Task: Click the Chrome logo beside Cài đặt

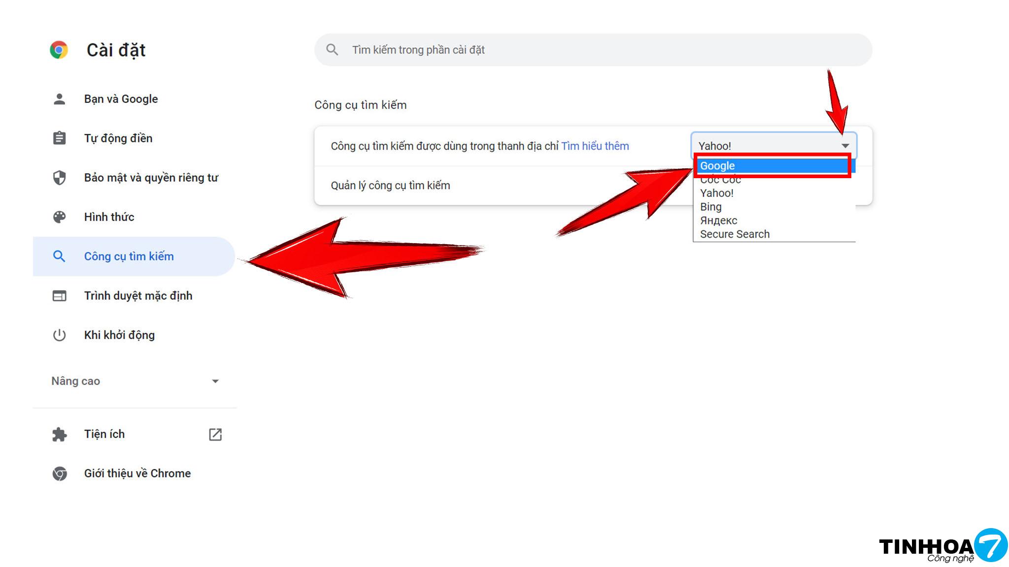Action: (59, 50)
